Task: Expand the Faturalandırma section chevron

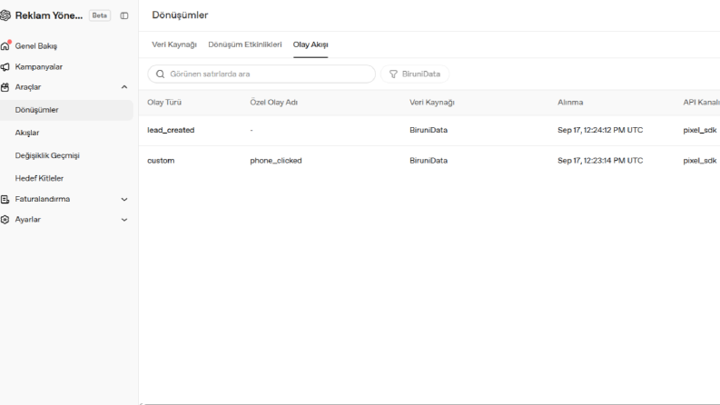Action: click(x=124, y=199)
